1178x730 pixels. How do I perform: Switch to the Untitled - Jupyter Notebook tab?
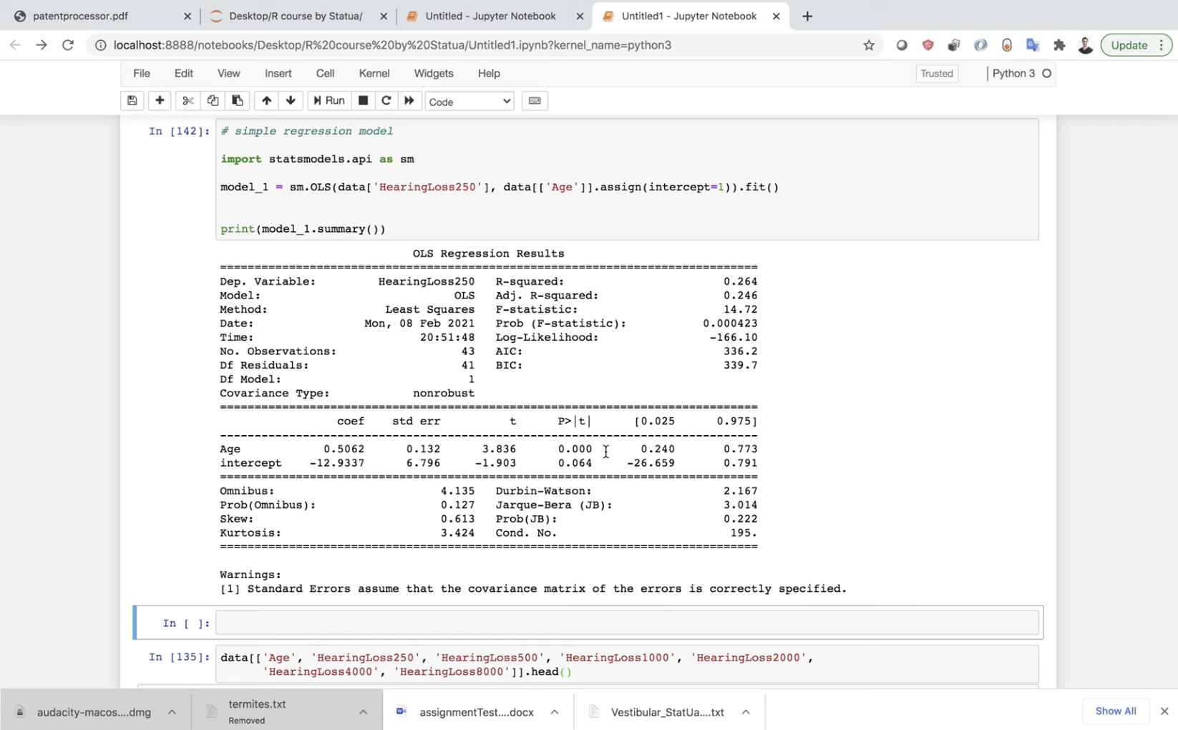point(490,16)
